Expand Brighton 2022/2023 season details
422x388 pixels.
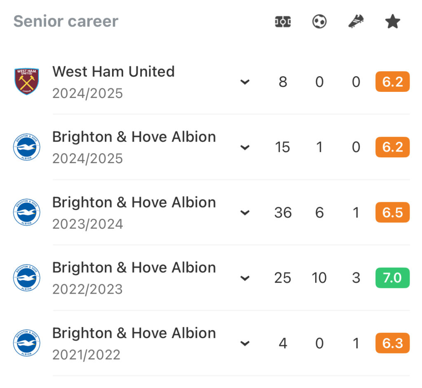point(245,278)
